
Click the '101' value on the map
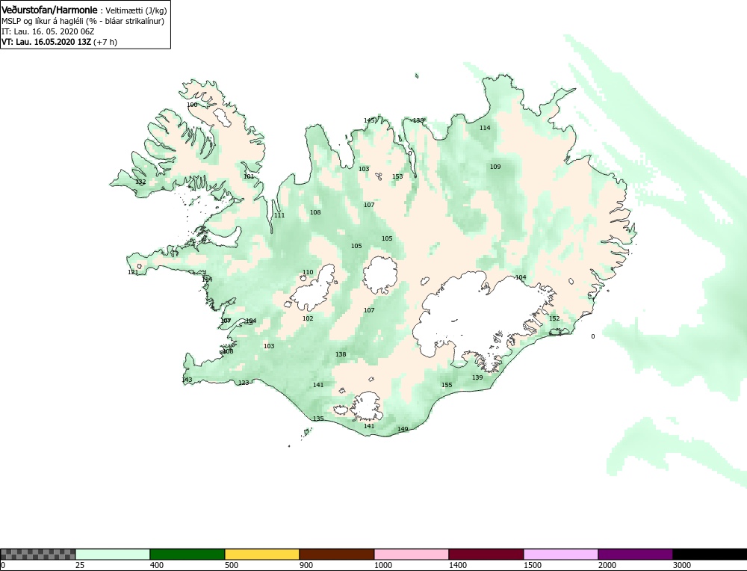(x=249, y=176)
